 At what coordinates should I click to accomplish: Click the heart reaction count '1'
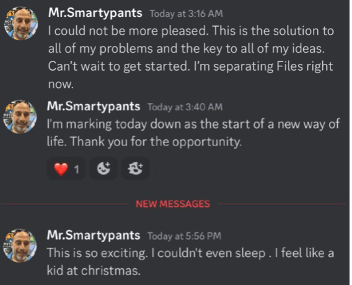(x=77, y=169)
